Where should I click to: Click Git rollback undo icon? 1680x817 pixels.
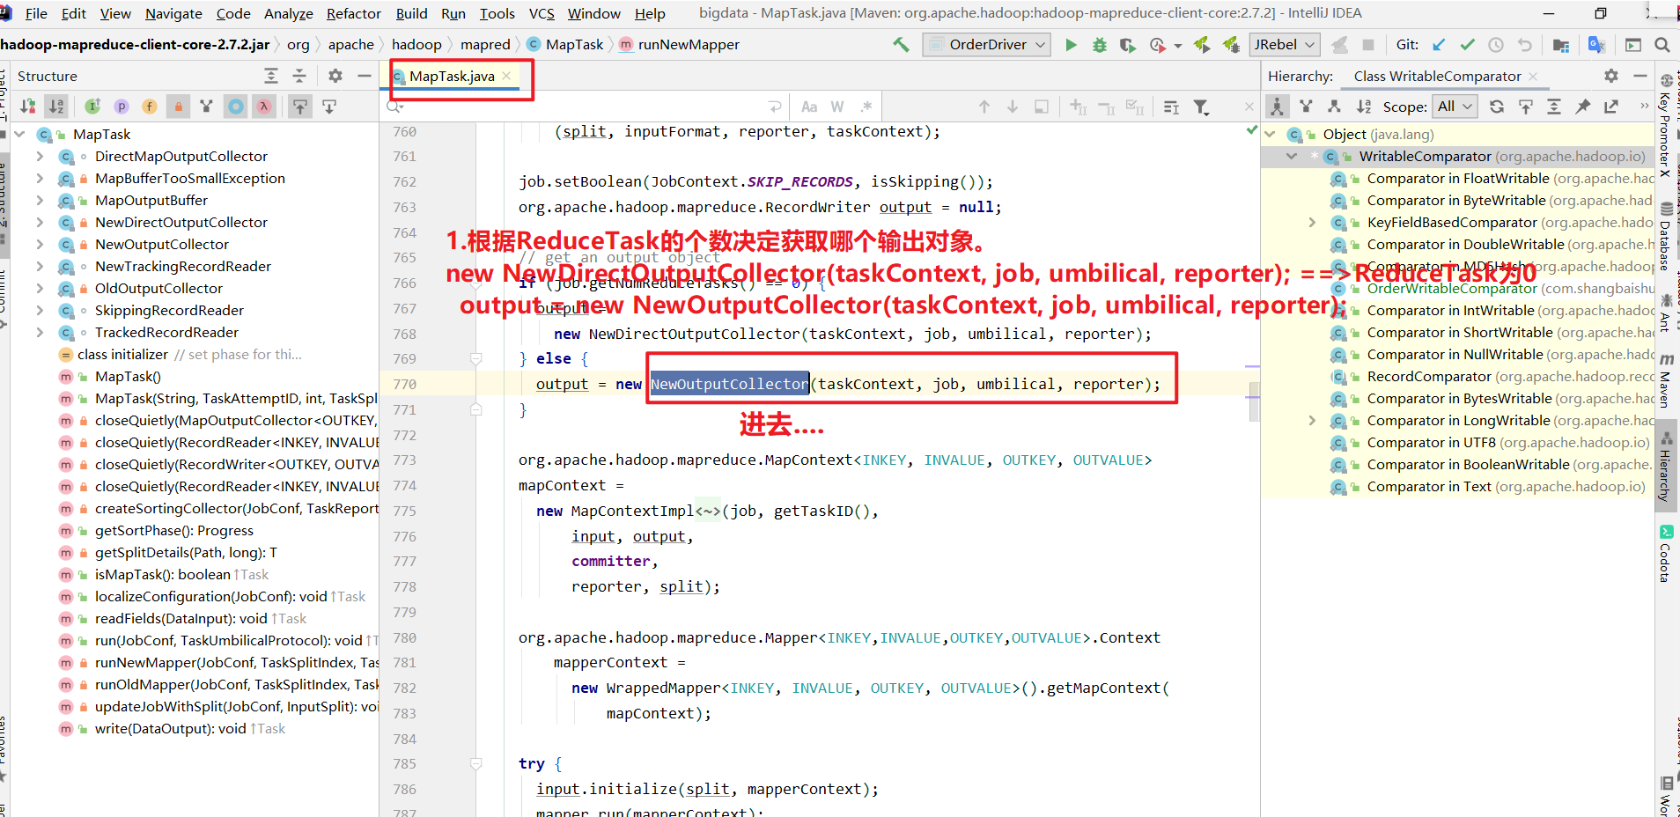[x=1525, y=45]
